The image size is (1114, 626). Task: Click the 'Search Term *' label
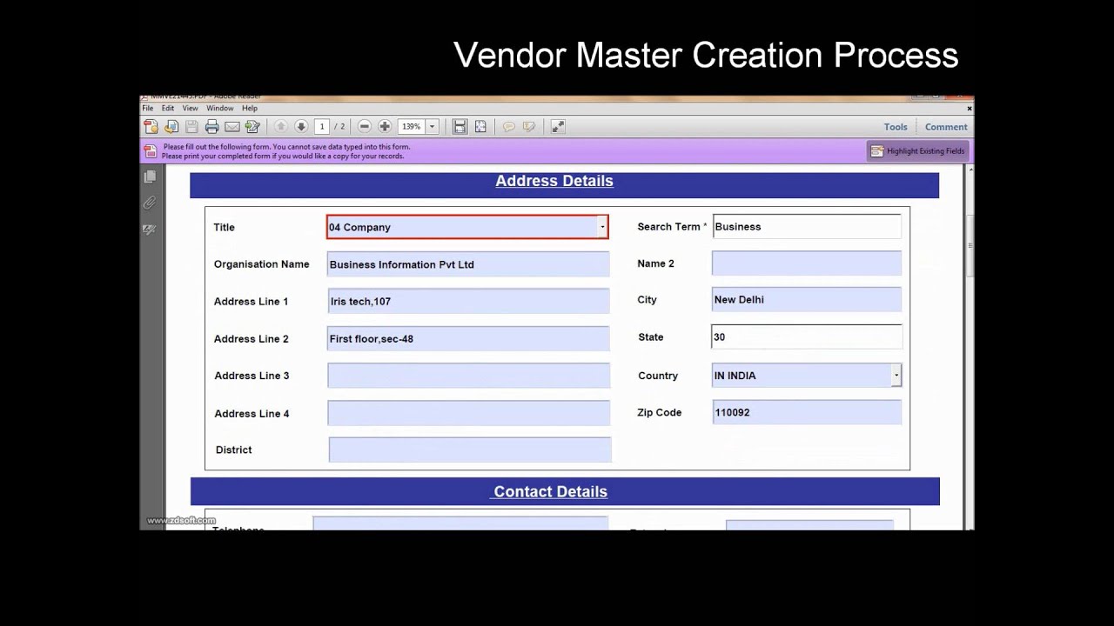click(672, 226)
